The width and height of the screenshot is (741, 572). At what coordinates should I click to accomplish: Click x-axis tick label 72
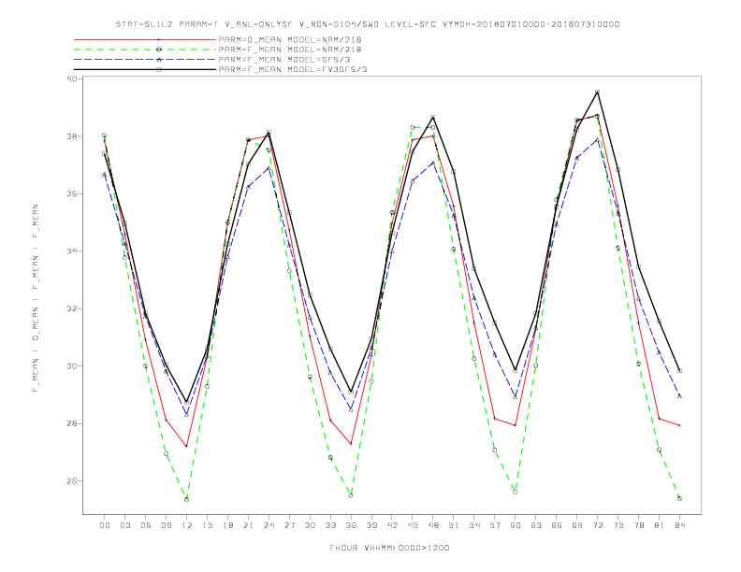(x=598, y=525)
